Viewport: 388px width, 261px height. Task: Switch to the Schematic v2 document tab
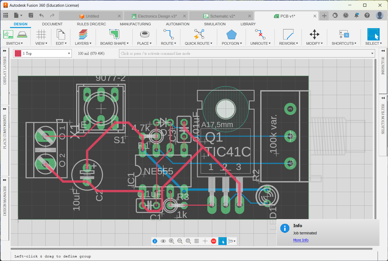coord(222,16)
